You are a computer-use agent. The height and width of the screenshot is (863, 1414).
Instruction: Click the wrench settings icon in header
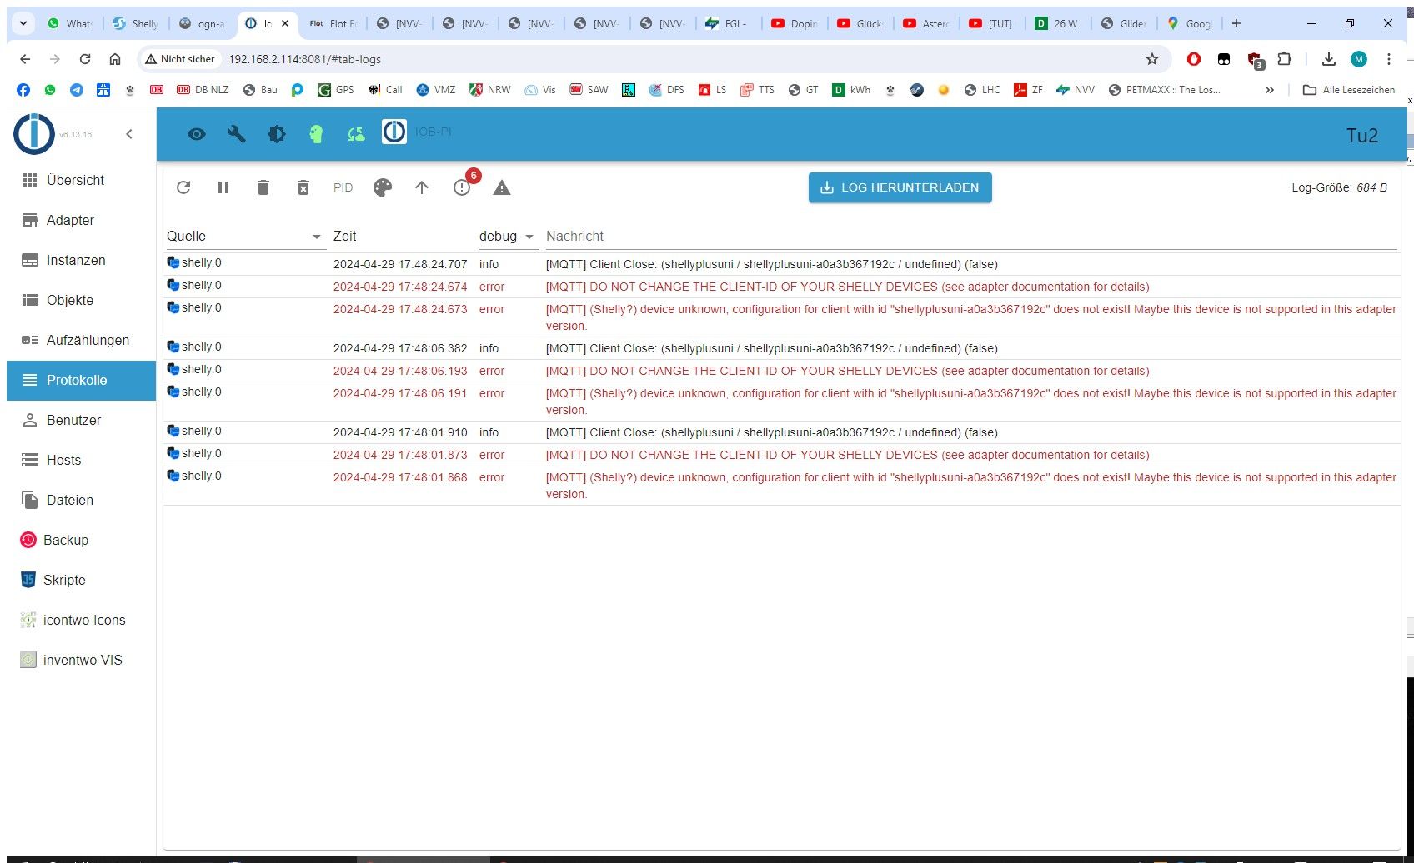pyautogui.click(x=237, y=134)
